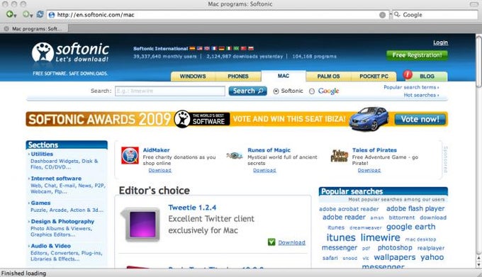Select the Brazilian flag
482x277 pixels.
(x=236, y=48)
